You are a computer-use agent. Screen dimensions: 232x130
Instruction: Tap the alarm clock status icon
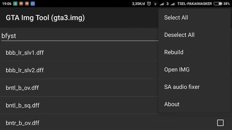[x=149, y=4]
